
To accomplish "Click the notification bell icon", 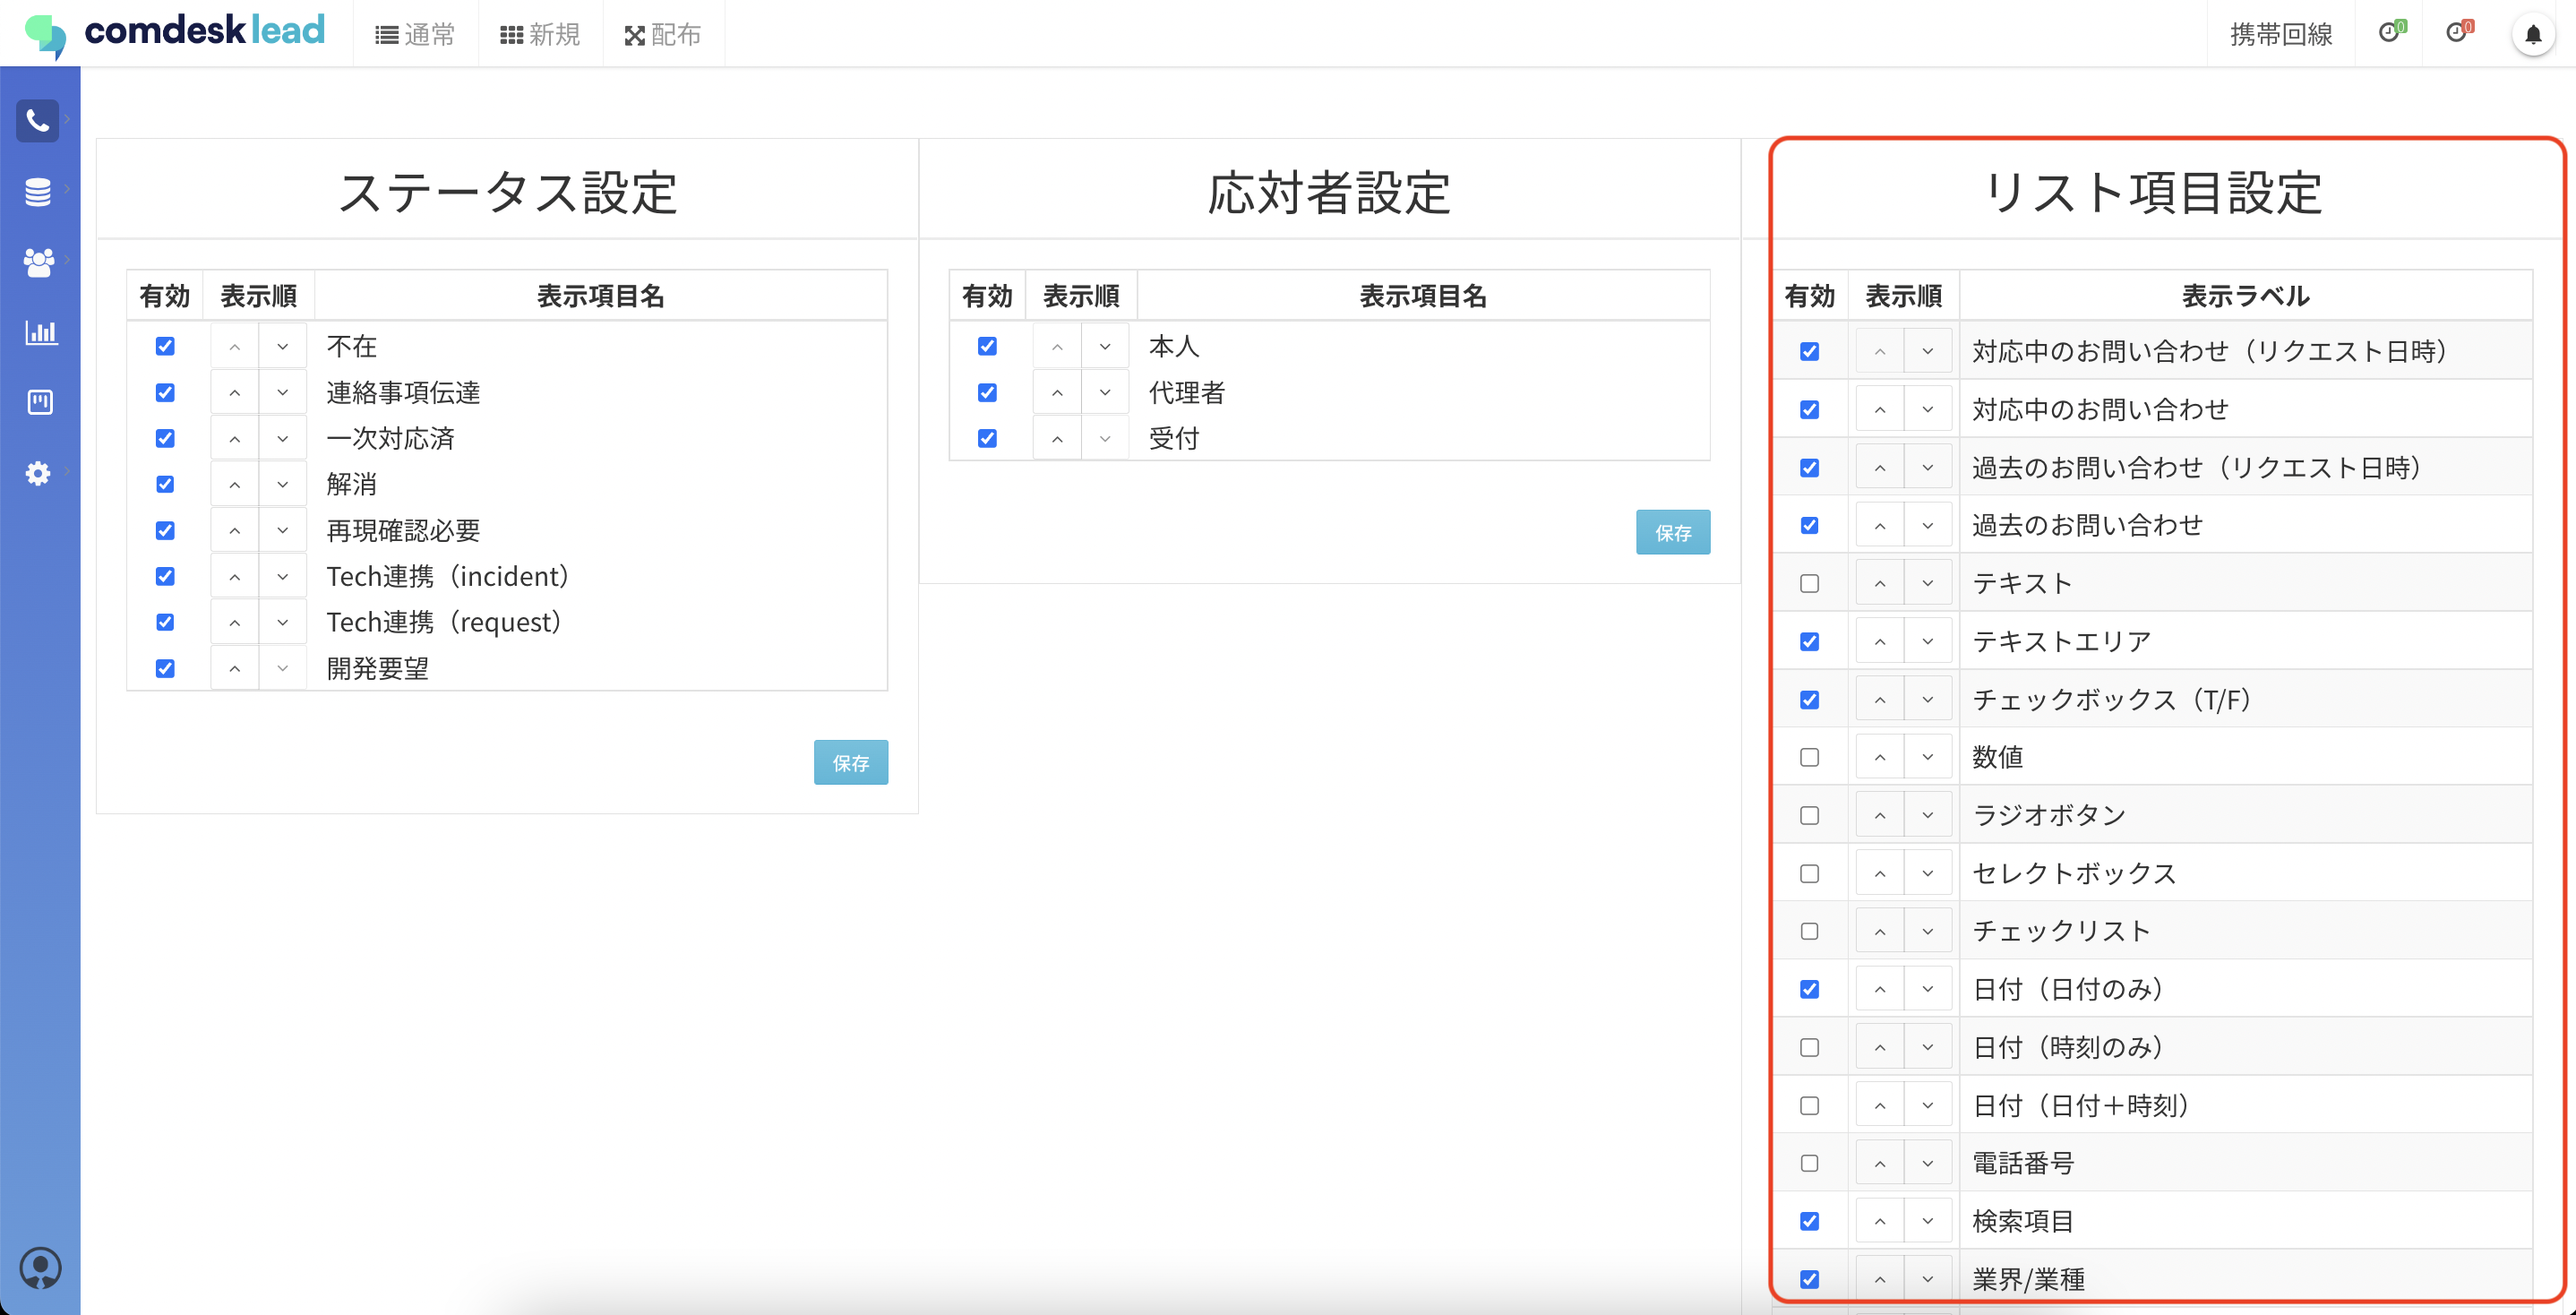I will [2532, 35].
